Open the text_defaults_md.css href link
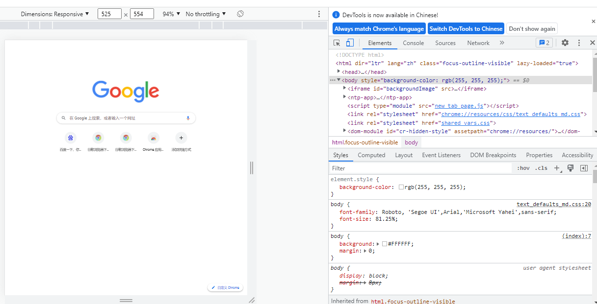The height and width of the screenshot is (304, 597). coord(511,114)
